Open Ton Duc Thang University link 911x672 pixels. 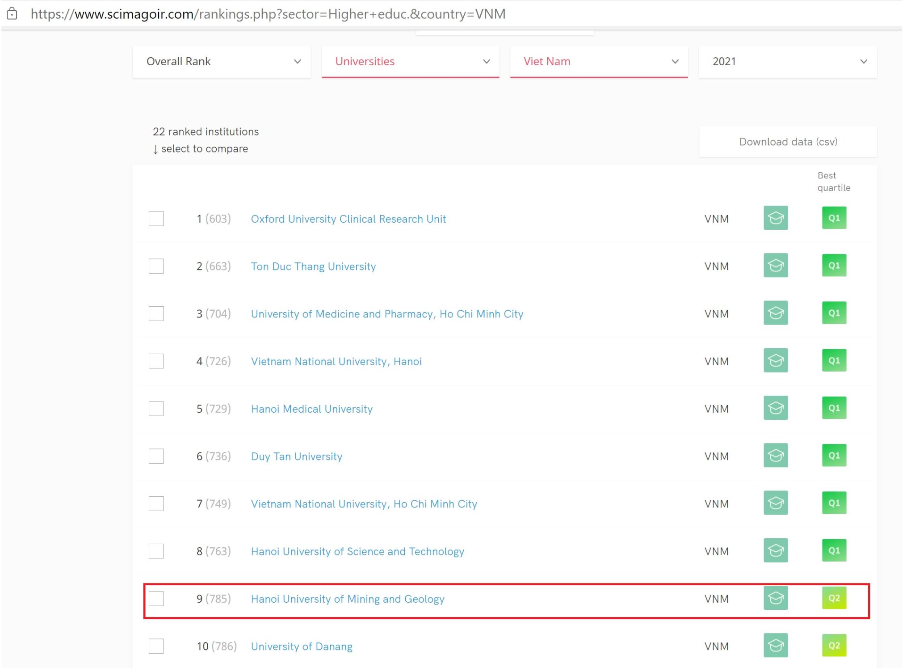[313, 266]
